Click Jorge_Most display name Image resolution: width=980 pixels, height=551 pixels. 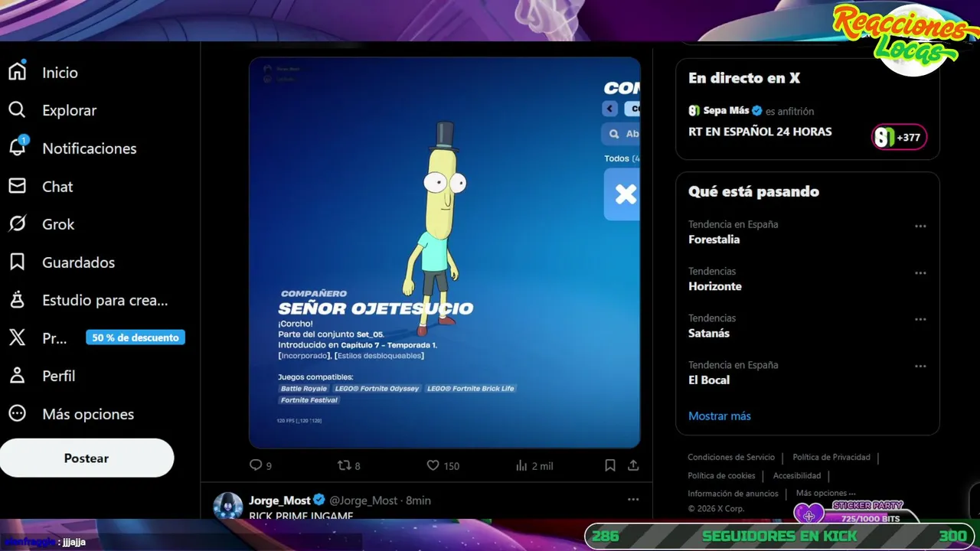point(279,500)
